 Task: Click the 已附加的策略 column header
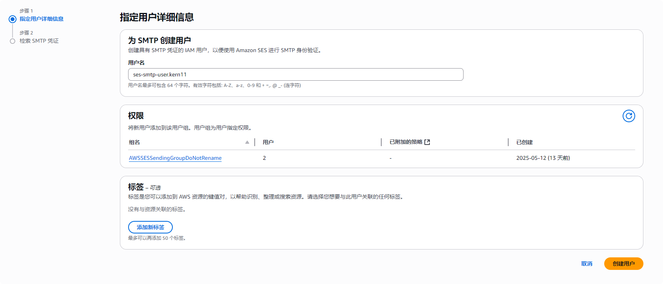(x=406, y=142)
